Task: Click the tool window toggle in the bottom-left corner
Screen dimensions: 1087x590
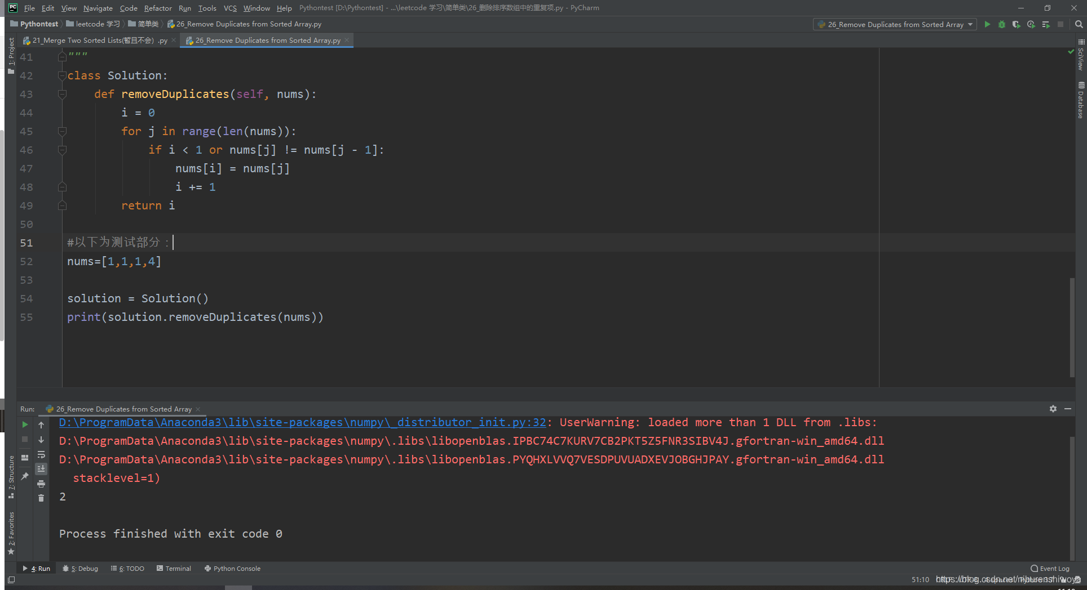Action: click(x=11, y=579)
